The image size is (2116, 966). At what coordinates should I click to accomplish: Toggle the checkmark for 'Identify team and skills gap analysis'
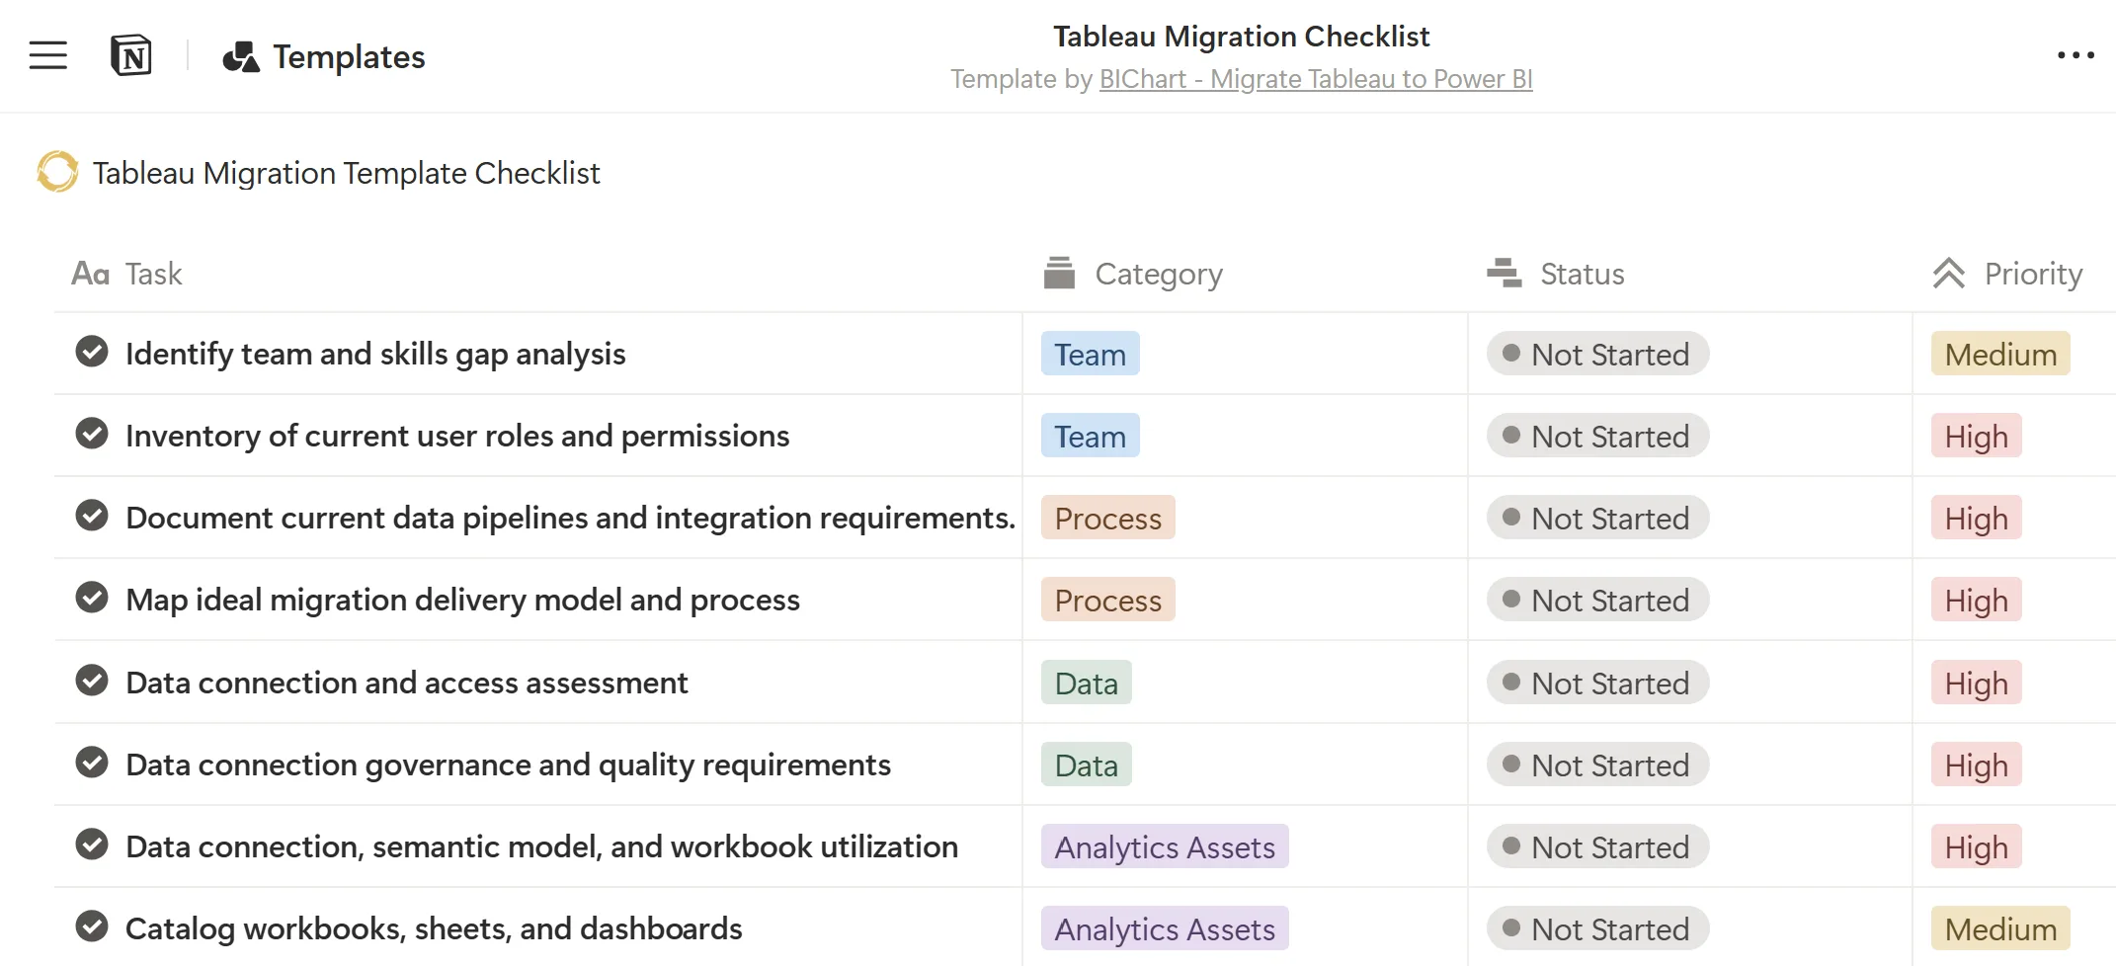point(91,353)
